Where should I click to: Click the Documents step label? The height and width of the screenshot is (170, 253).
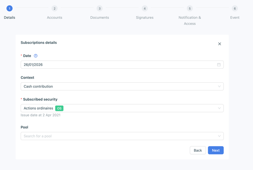click(100, 17)
